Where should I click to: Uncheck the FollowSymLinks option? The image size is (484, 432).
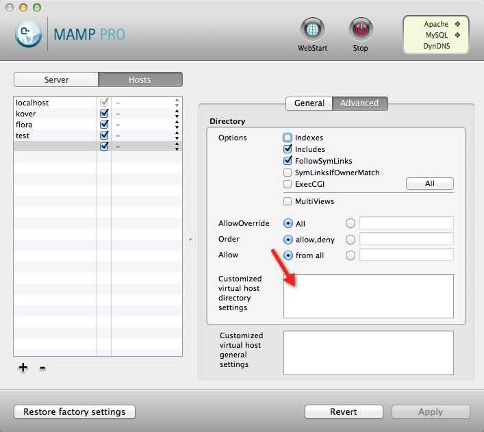[288, 161]
